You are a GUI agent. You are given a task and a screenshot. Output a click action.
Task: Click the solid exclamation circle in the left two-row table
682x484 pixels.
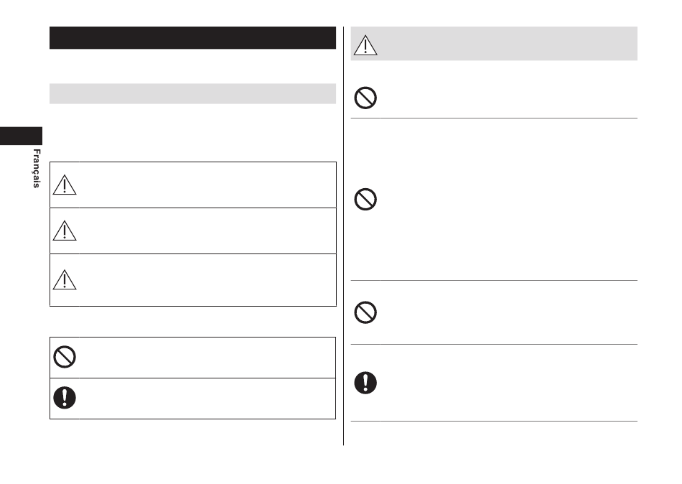[65, 397]
